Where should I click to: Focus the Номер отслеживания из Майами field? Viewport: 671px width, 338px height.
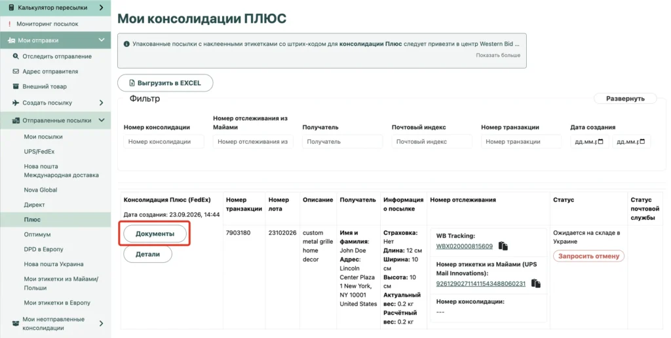(253, 142)
